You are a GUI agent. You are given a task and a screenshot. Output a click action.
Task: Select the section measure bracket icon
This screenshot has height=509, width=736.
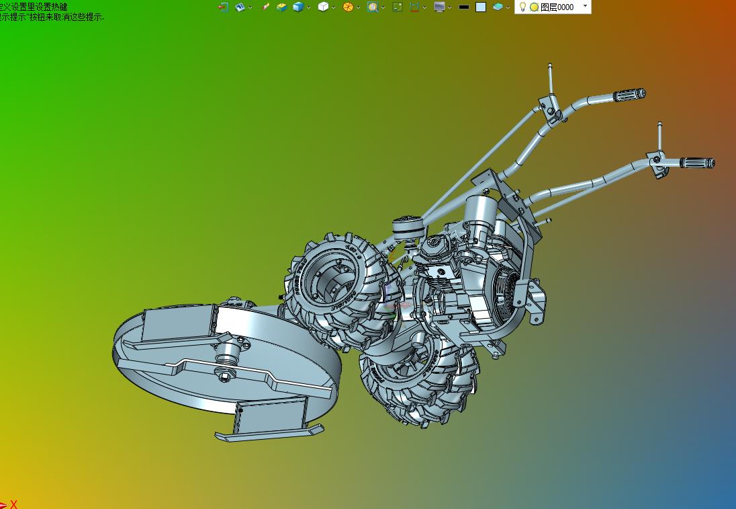414,7
